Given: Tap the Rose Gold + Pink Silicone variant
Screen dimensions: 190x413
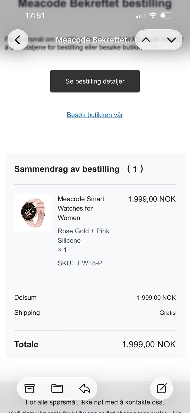Looking at the screenshot, I should (83, 235).
